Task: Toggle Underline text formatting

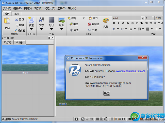Action: pos(123,23)
